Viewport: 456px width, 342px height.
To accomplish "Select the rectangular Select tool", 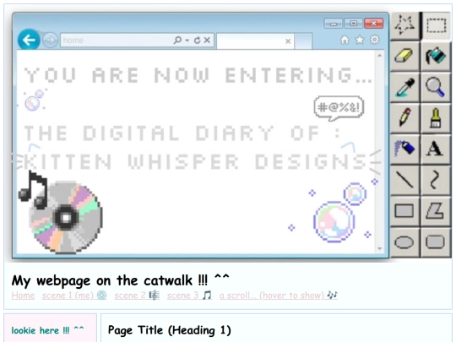I will [x=436, y=25].
